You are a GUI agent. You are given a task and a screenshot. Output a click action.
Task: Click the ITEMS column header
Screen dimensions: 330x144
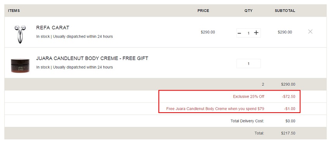click(14, 11)
